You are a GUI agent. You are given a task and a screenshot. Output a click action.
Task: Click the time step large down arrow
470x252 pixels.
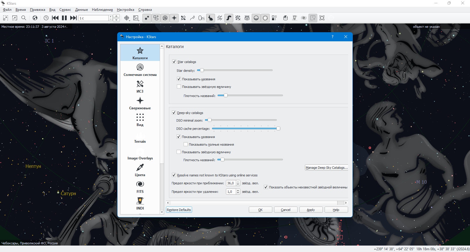(116, 20)
